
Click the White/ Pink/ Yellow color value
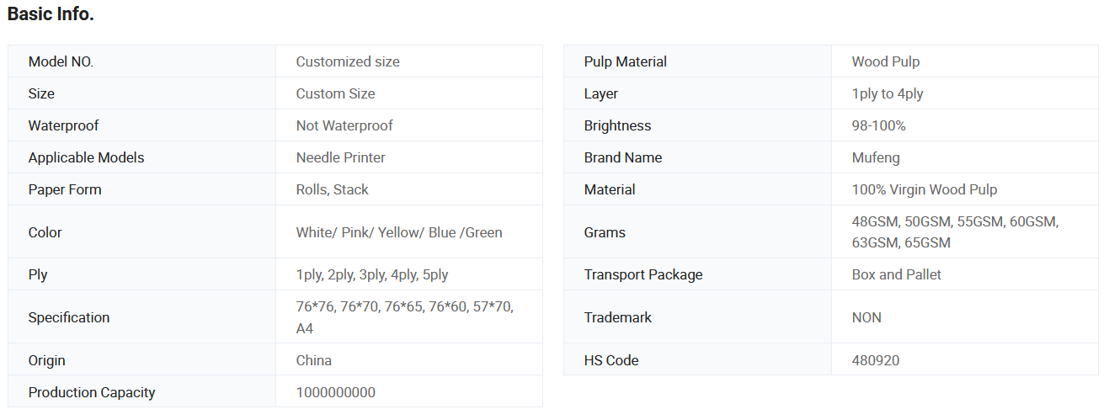point(398,232)
